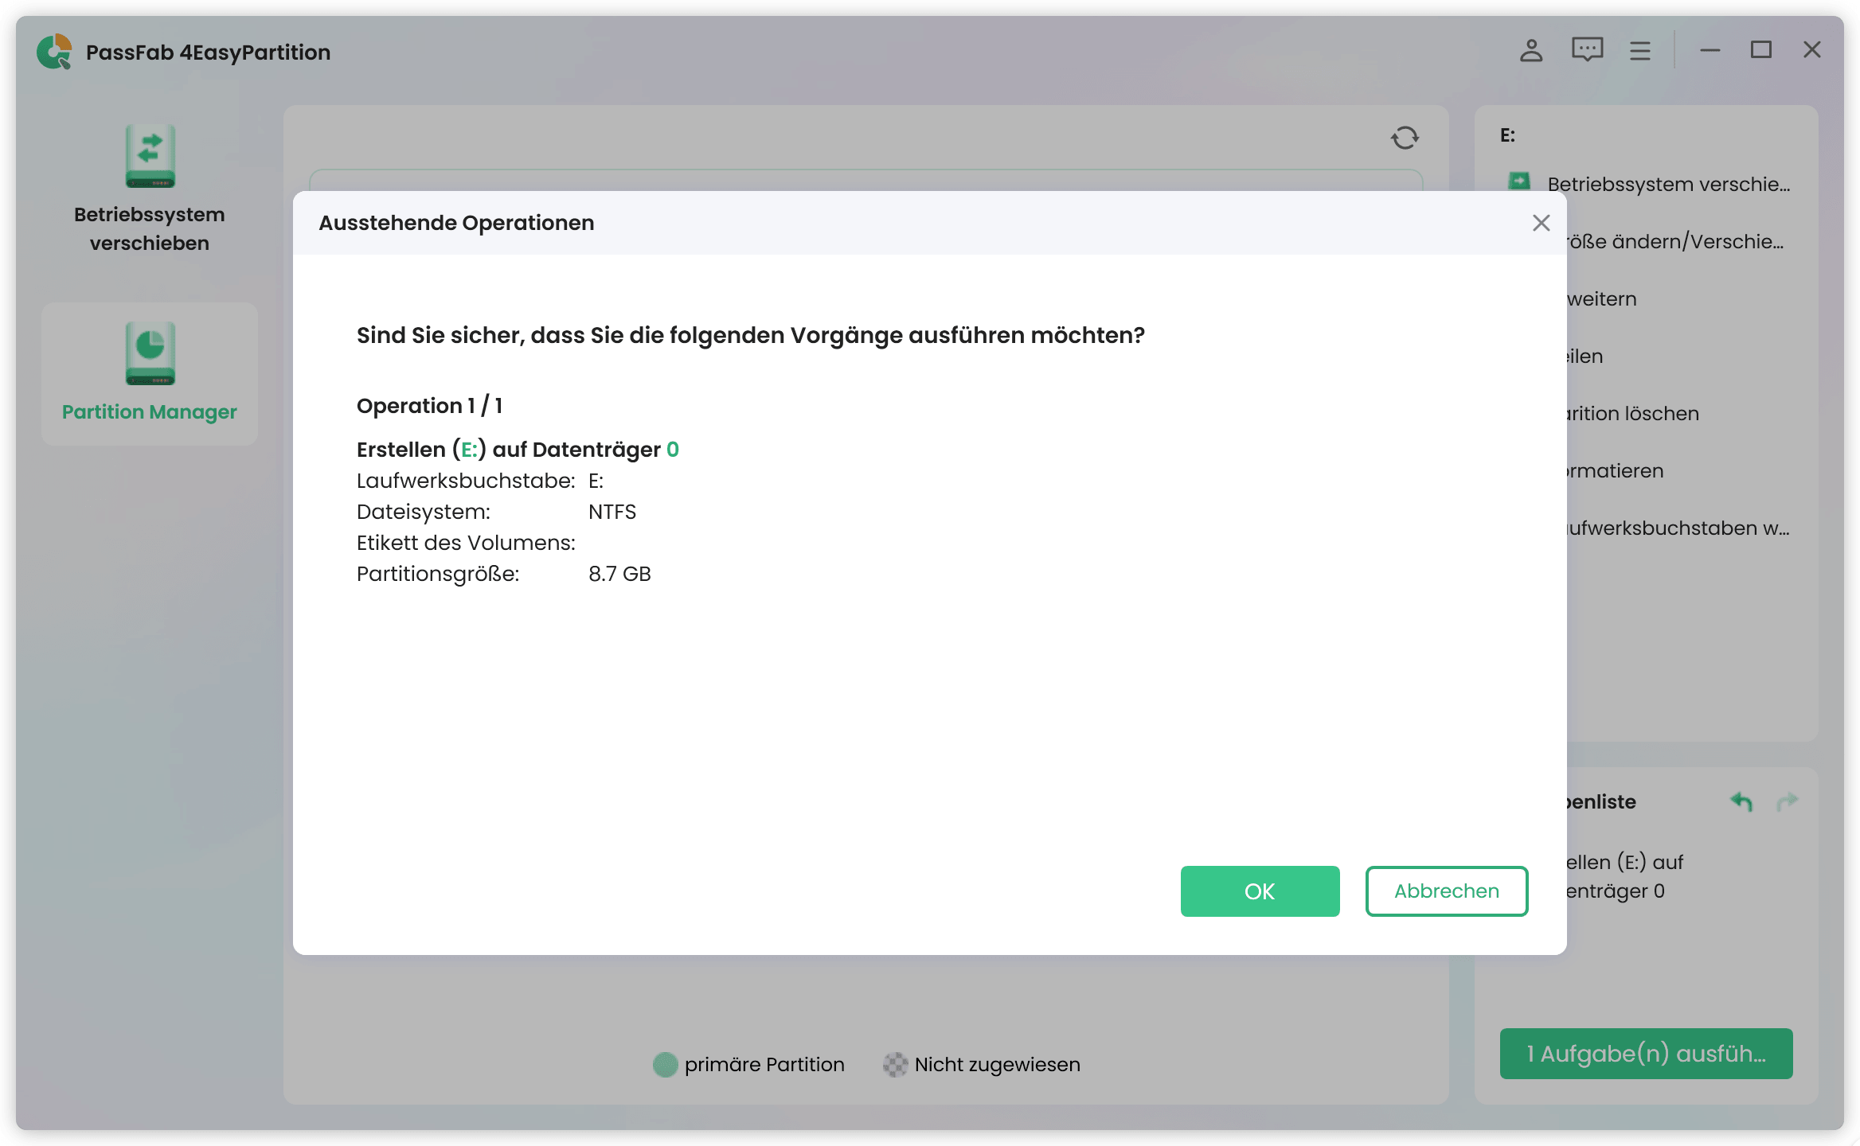
Task: Choose Partition löschen in right panel
Action: pyautogui.click(x=1631, y=413)
